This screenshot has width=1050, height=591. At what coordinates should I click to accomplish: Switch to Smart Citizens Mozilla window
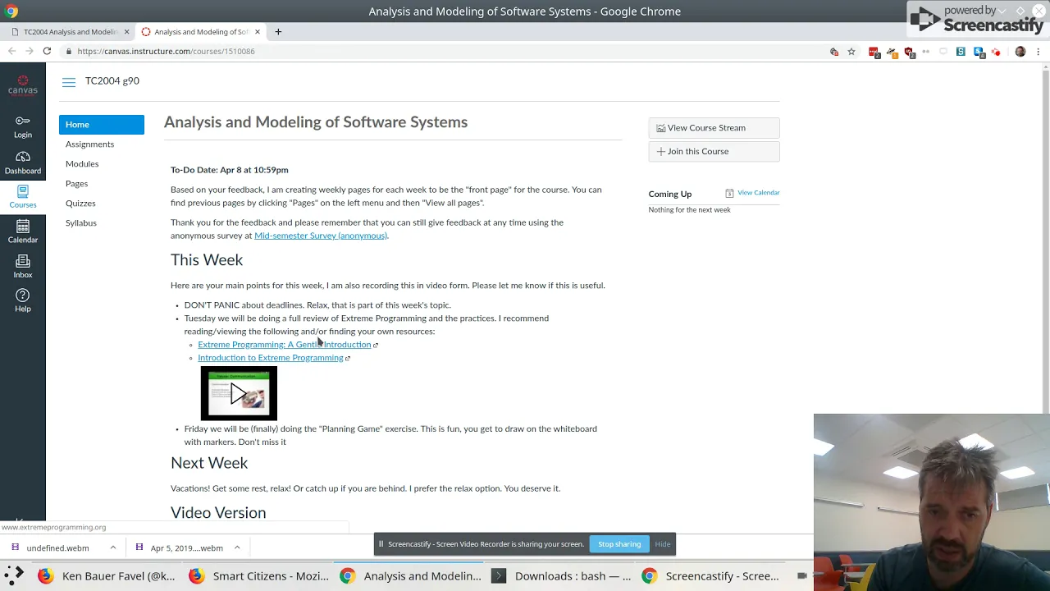(x=259, y=576)
